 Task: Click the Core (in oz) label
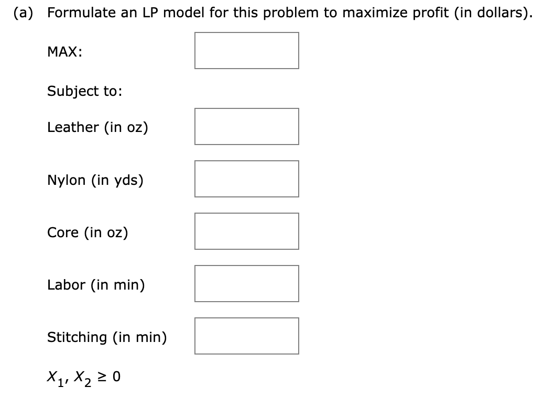87,232
